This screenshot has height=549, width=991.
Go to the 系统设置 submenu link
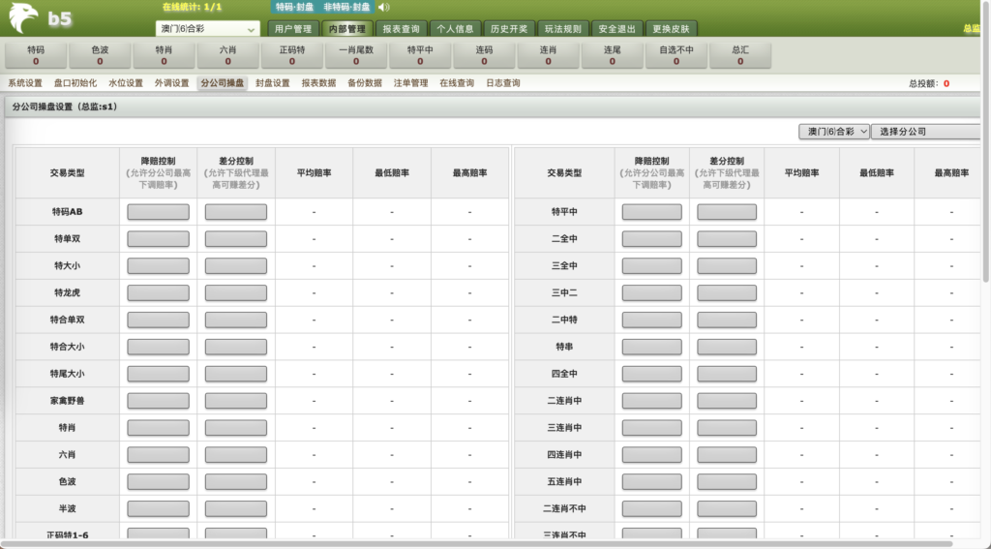tap(25, 83)
